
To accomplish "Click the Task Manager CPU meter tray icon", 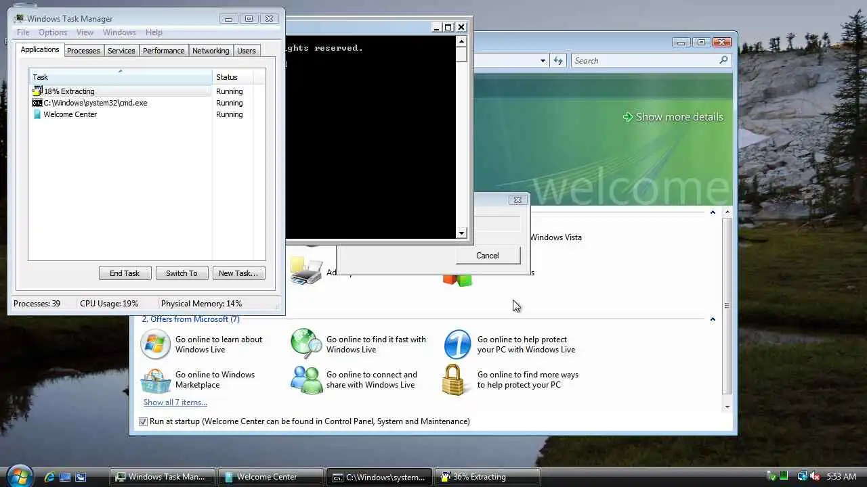I will coord(784,476).
